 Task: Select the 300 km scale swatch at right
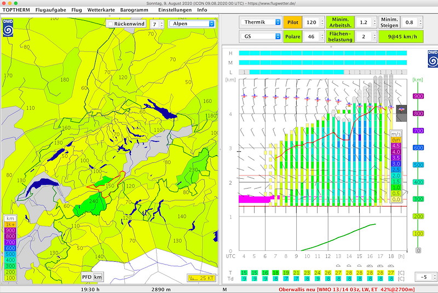coord(418,199)
